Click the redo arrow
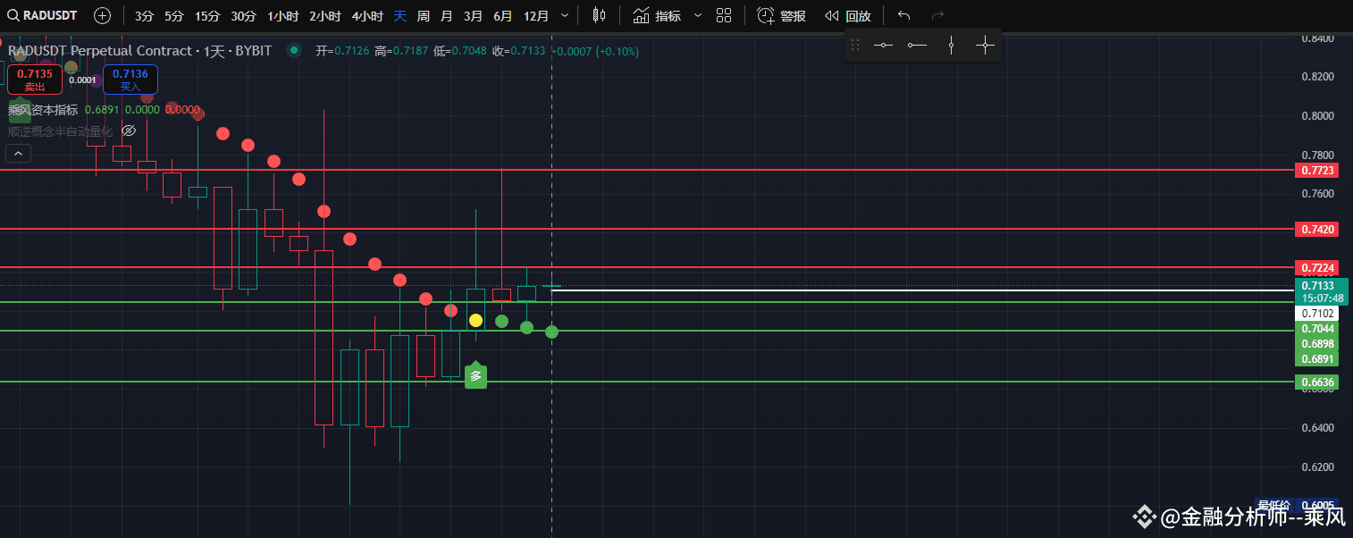The width and height of the screenshot is (1353, 538). click(937, 15)
